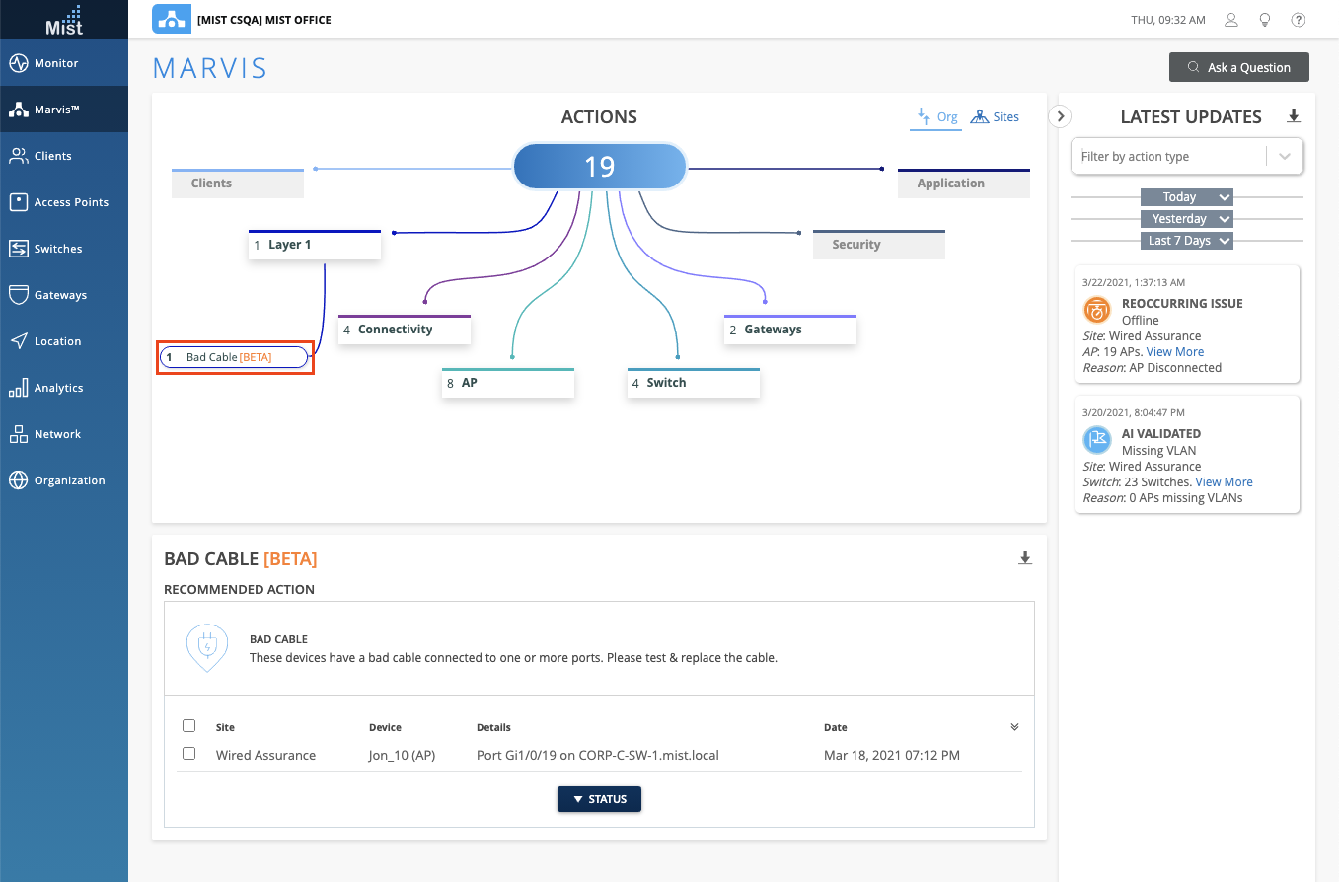This screenshot has height=882, width=1339.
Task: Select the Wired Assurance row checkbox
Action: click(x=189, y=754)
